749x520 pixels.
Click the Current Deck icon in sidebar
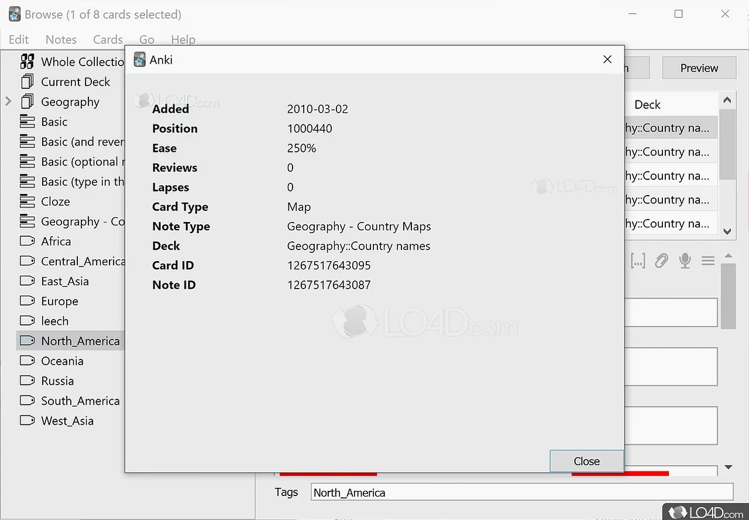[27, 82]
